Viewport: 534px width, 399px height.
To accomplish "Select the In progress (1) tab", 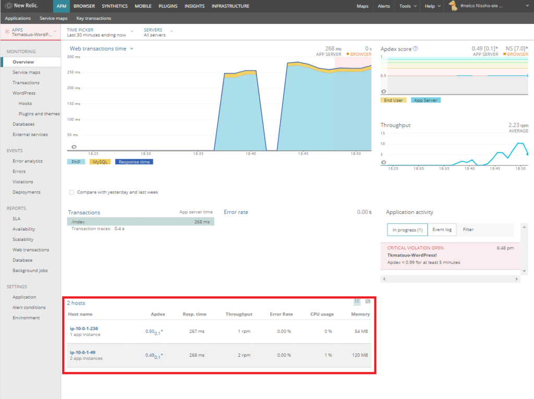I will click(407, 229).
